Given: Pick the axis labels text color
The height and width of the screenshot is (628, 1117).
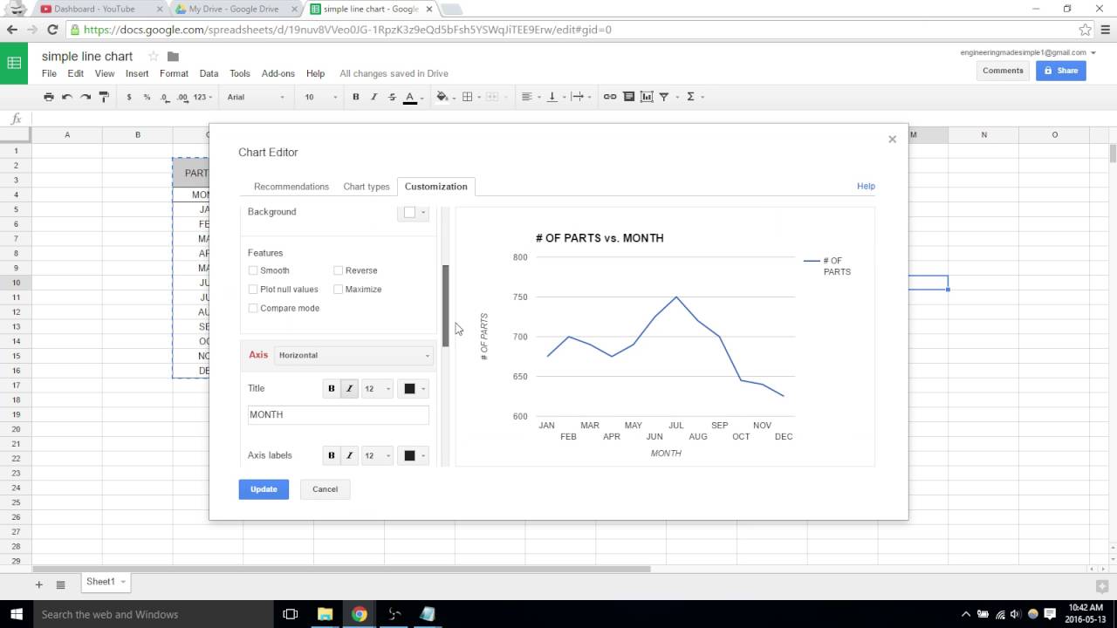Looking at the screenshot, I should click(x=414, y=455).
